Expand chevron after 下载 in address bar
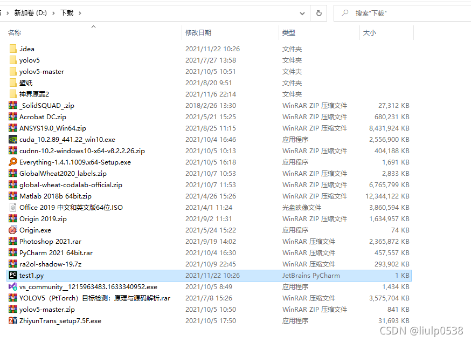The image size is (471, 342). pyautogui.click(x=80, y=13)
